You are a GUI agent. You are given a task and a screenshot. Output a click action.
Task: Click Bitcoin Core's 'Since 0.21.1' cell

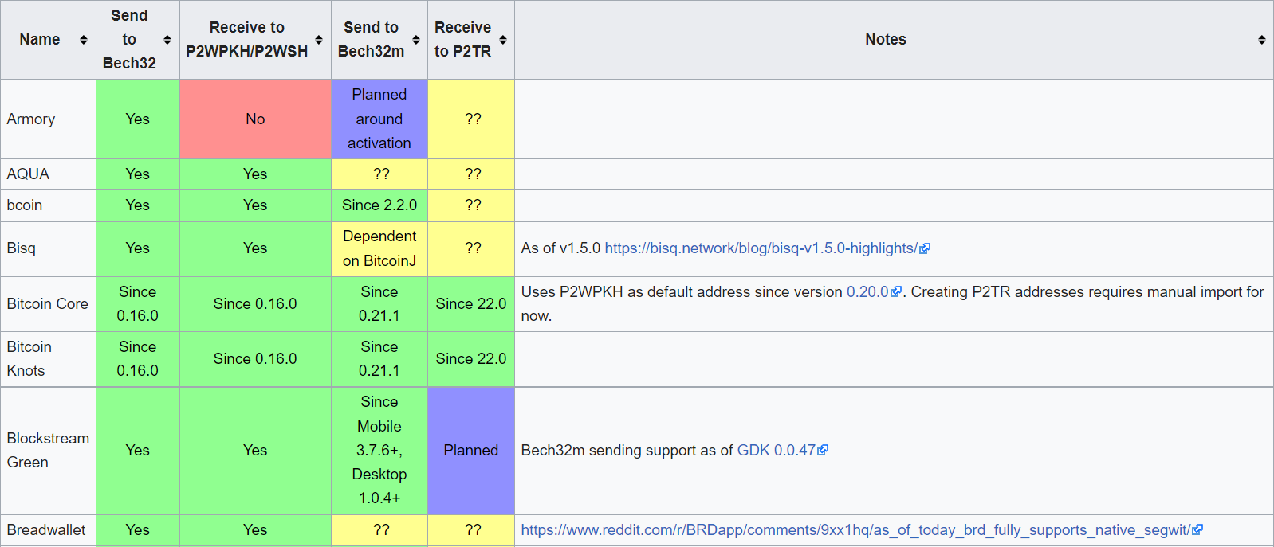point(379,304)
